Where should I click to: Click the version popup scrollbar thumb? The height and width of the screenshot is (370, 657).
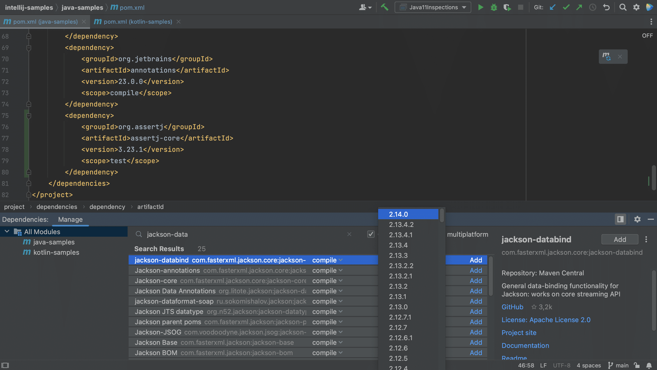click(442, 215)
